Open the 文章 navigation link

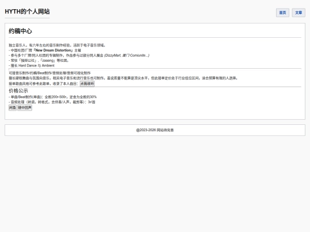tap(299, 13)
